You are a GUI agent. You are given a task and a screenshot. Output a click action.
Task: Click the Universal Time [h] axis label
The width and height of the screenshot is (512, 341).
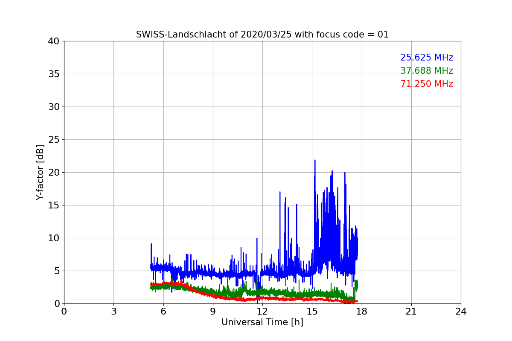pos(262,322)
